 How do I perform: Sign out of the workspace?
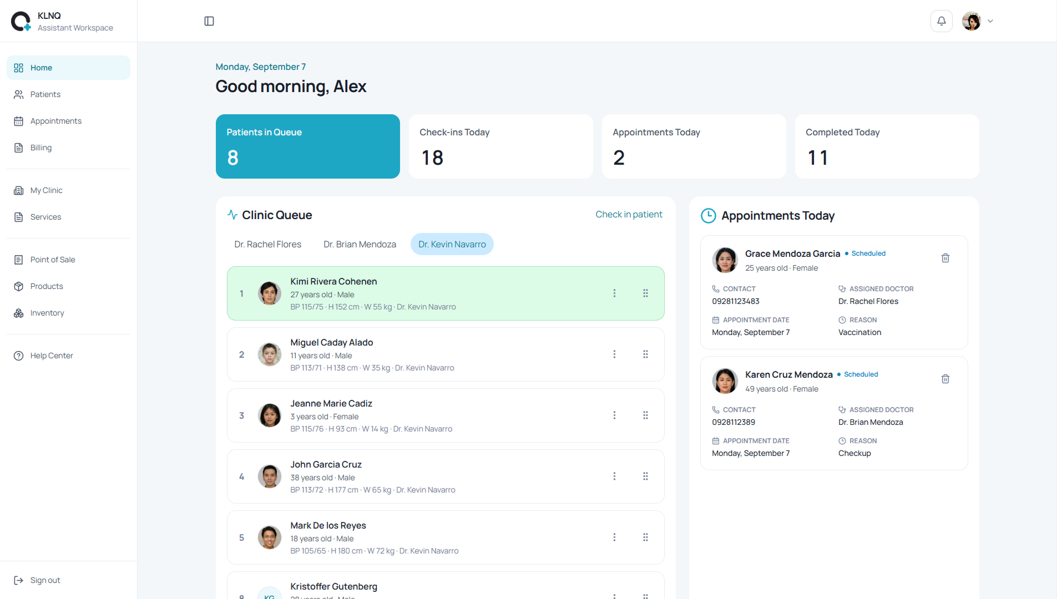pyautogui.click(x=68, y=580)
